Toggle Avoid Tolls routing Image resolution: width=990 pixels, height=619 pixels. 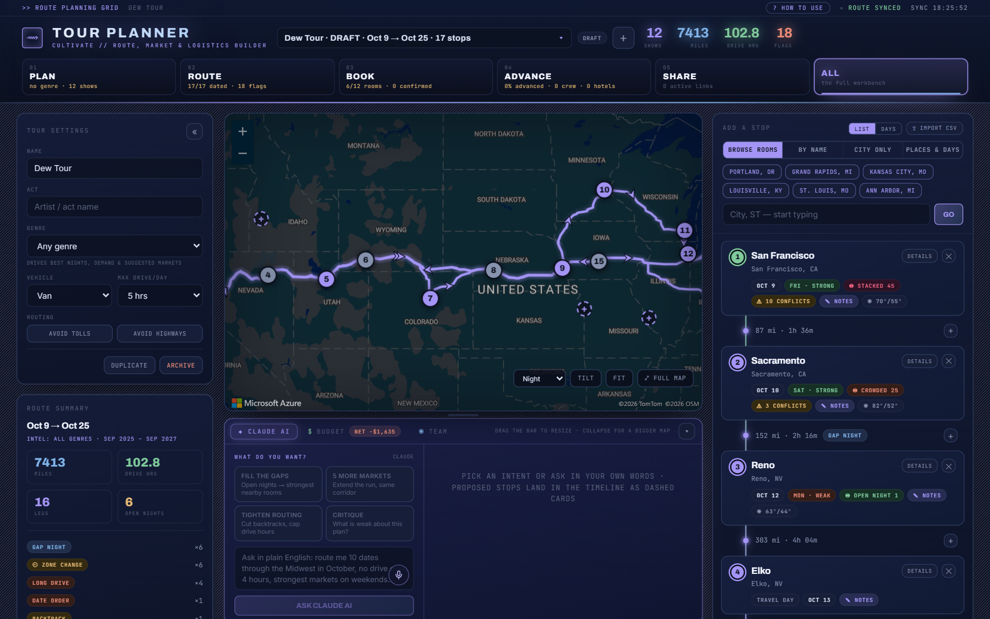click(70, 333)
